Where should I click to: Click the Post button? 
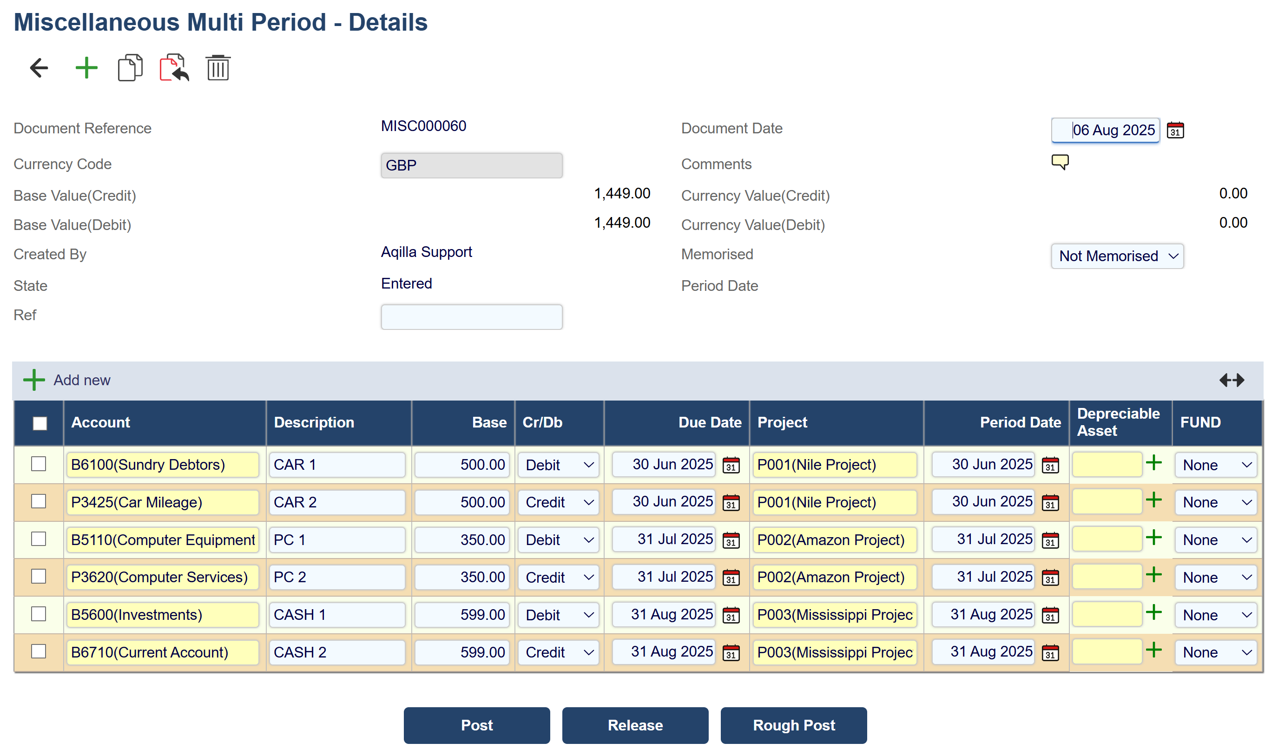pos(476,725)
